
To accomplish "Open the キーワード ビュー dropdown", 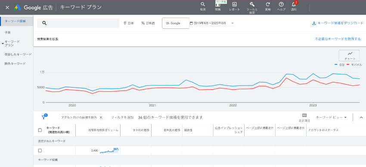I will [x=331, y=118].
